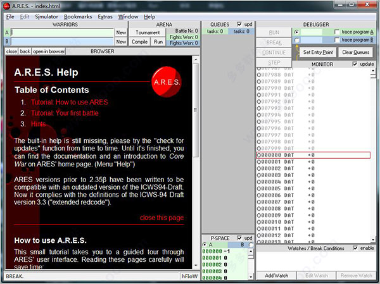Click P-SPACE list scroll up arrow

251,251
